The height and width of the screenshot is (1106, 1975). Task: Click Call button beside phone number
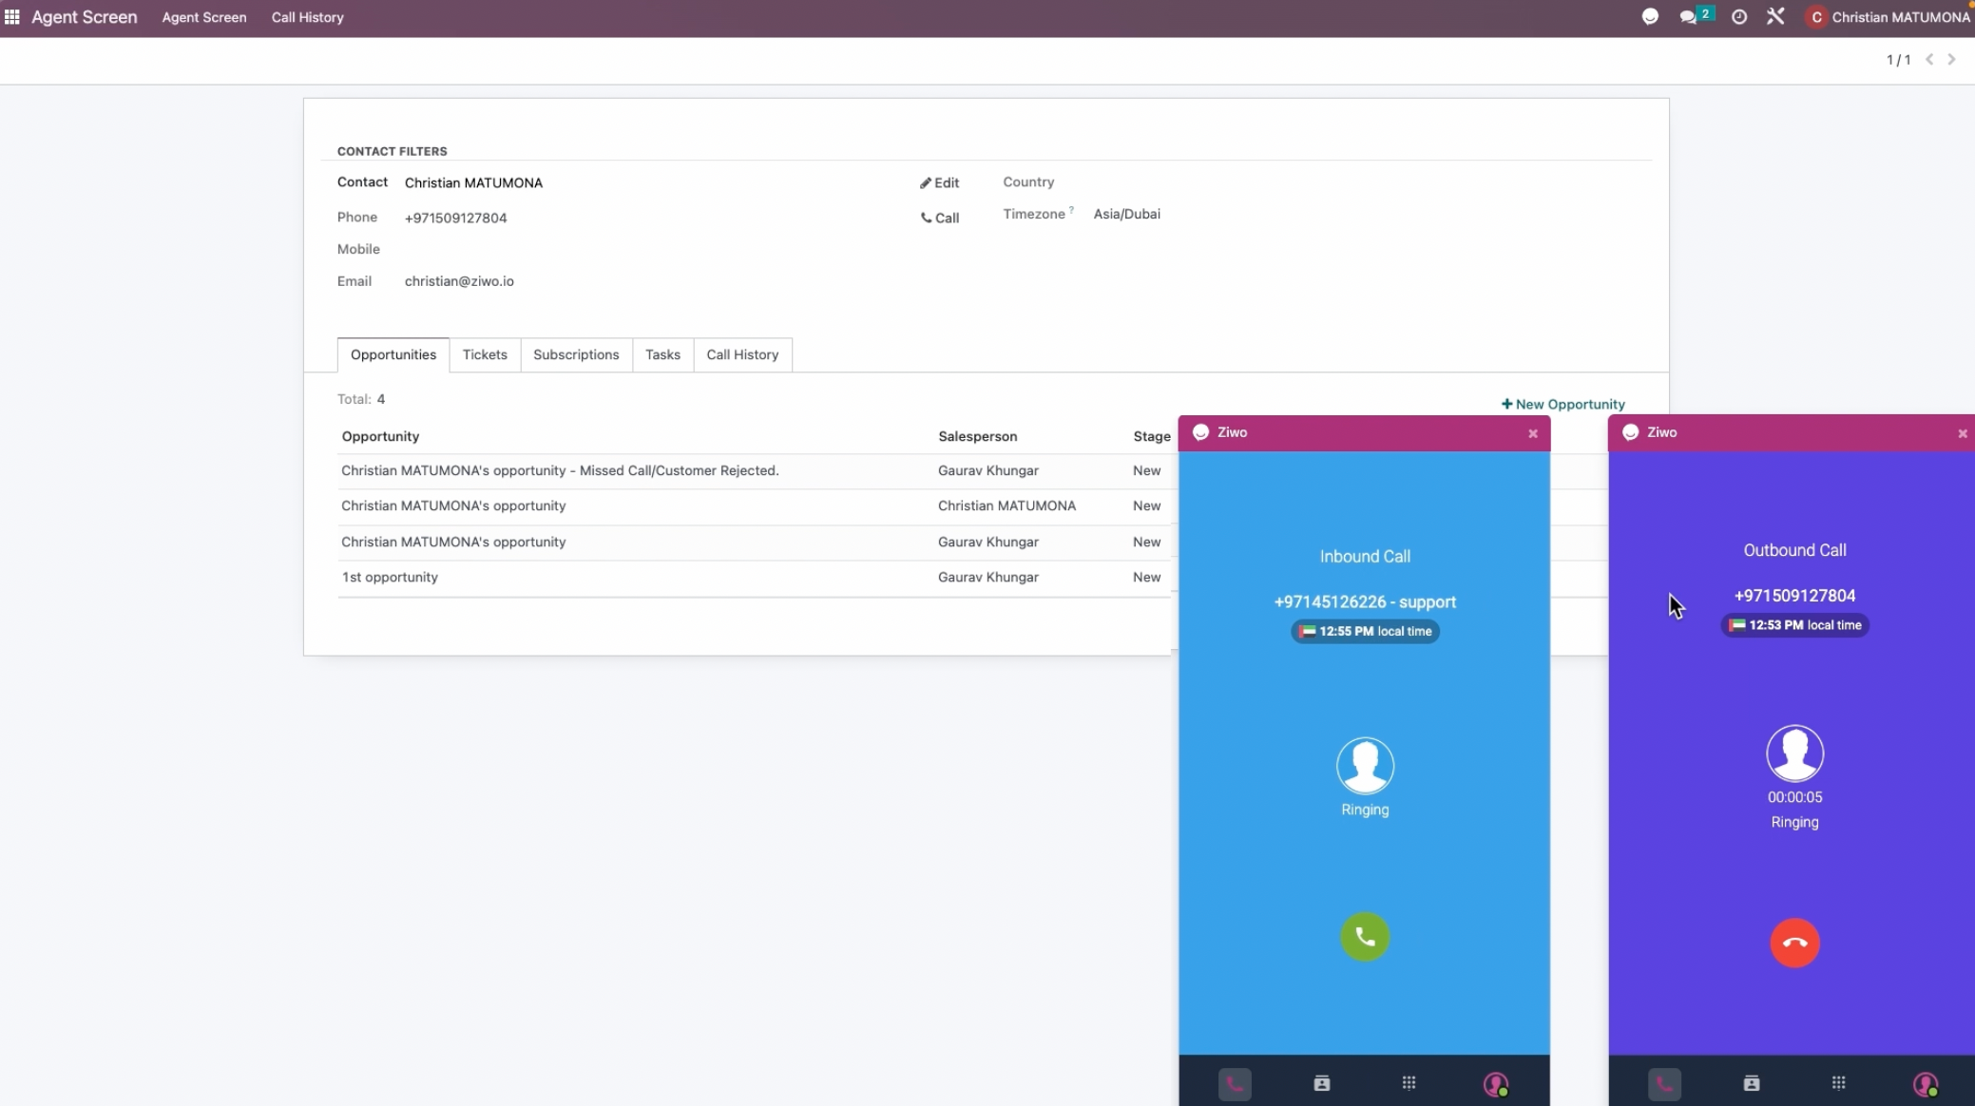pos(939,218)
